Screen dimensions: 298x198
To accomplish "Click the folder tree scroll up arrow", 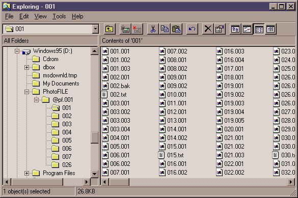I will pyautogui.click(x=94, y=51).
